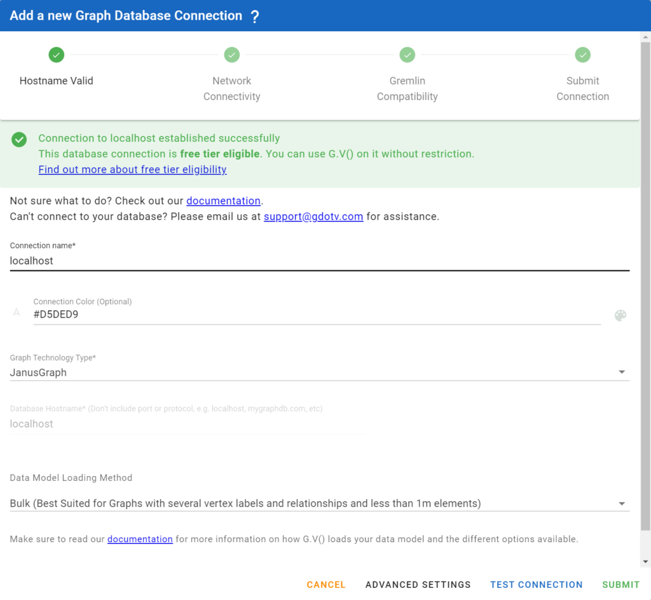Open the color palette picker icon
This screenshot has height=600, width=651.
point(620,315)
